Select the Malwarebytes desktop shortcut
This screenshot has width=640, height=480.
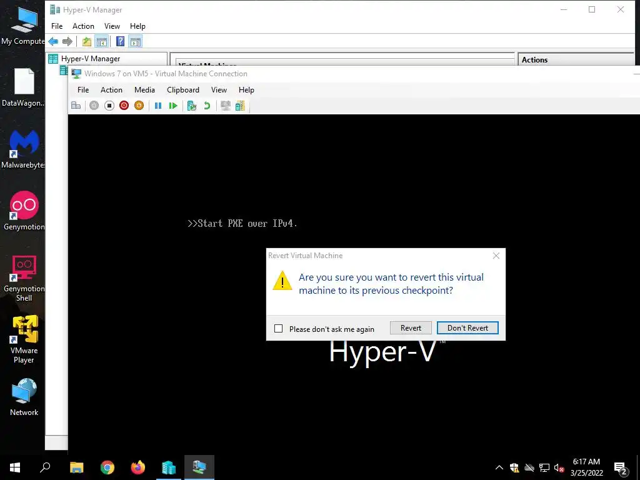click(23, 149)
